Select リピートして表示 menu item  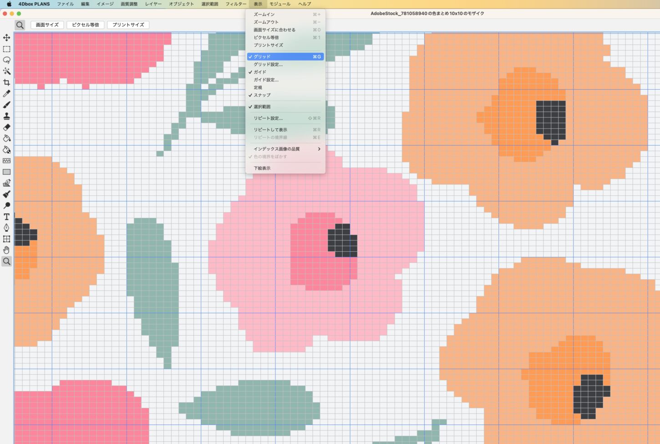(270, 130)
